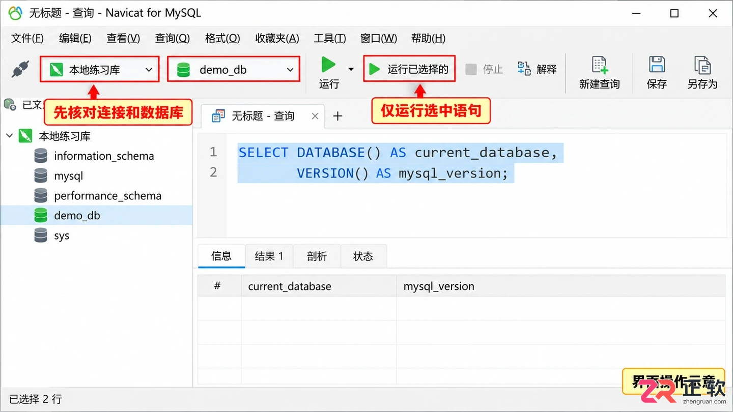Select the 状态 tab
Image resolution: width=733 pixels, height=412 pixels.
[363, 256]
